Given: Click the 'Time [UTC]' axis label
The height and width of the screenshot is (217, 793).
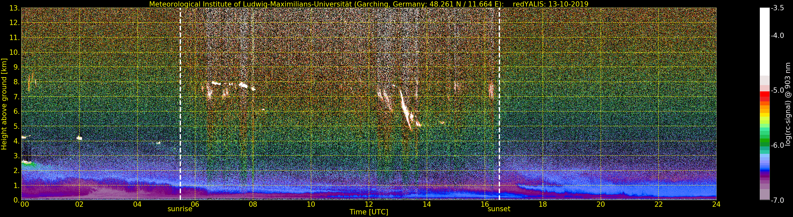Looking at the screenshot, I should 369,212.
